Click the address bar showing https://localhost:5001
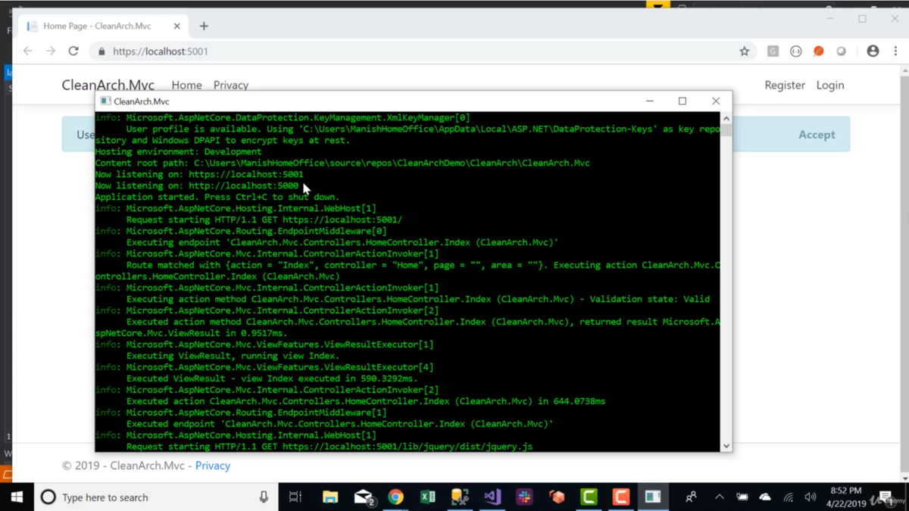Viewport: 909px width, 511px height. coord(417,51)
